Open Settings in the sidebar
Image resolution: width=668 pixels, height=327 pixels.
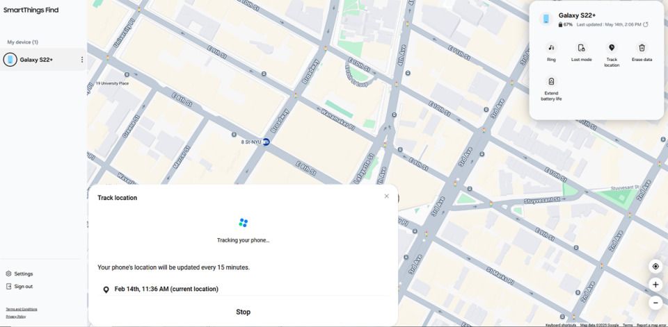pyautogui.click(x=19, y=274)
